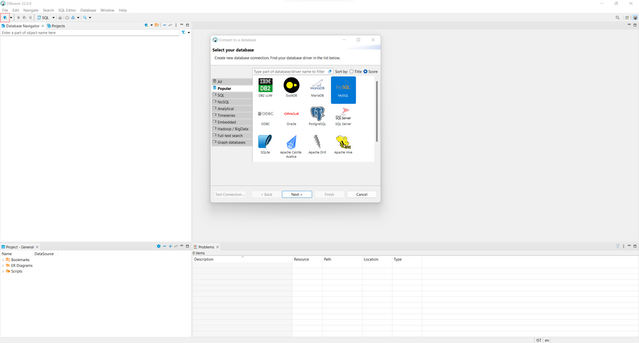Select the Apache Hive driver icon
This screenshot has height=343, width=639.
pyautogui.click(x=343, y=142)
